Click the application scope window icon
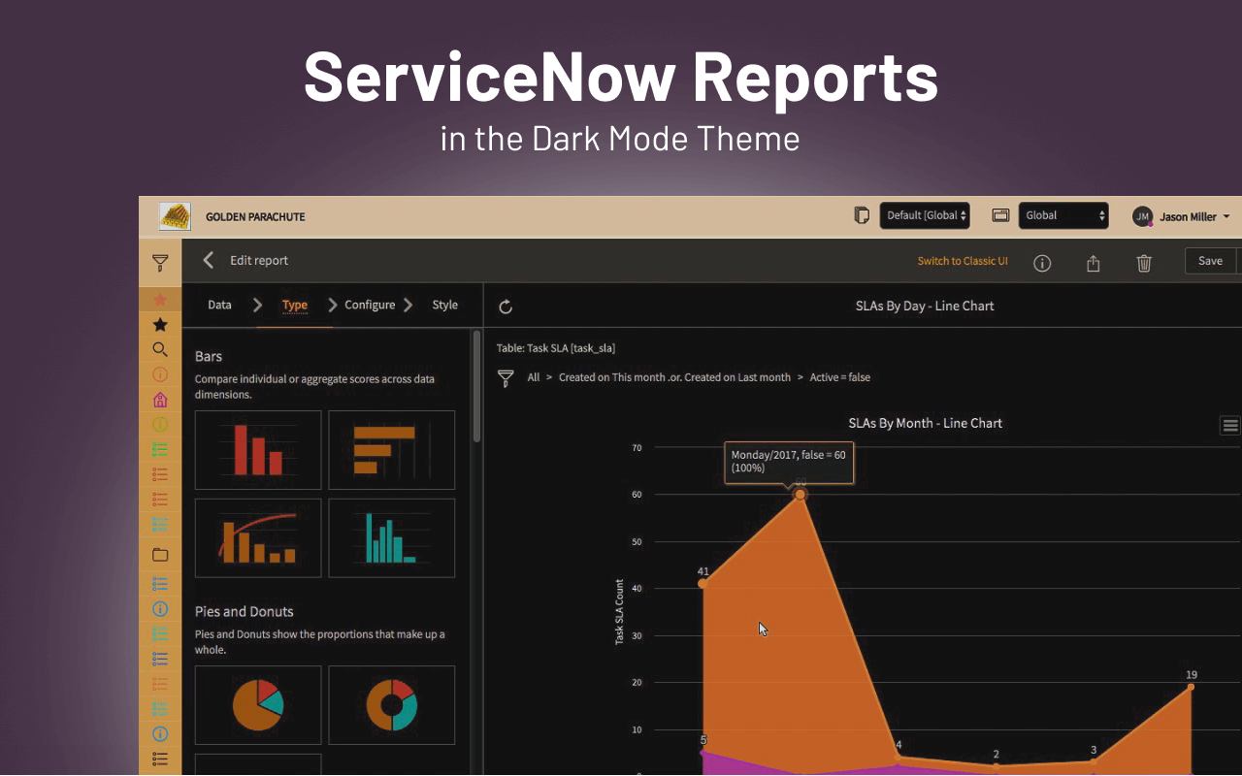This screenshot has width=1242, height=776. pyautogui.click(x=1000, y=215)
